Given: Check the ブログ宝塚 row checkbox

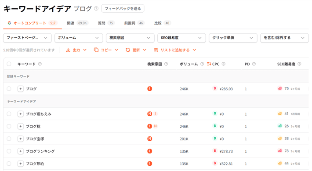Looking at the screenshot, I should point(9,139).
